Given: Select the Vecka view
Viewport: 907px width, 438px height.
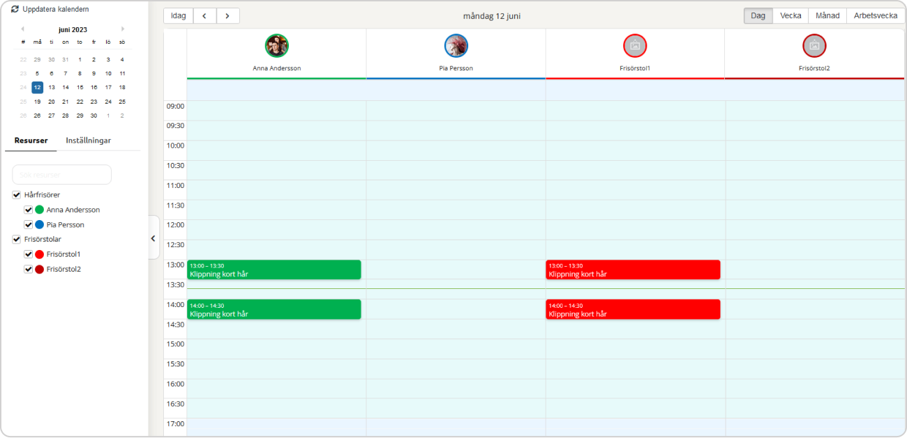Looking at the screenshot, I should tap(790, 16).
